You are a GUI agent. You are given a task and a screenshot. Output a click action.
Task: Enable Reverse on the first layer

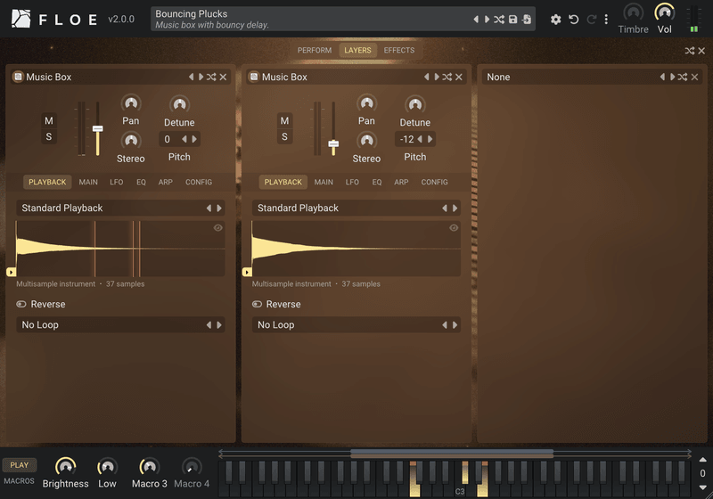click(41, 304)
